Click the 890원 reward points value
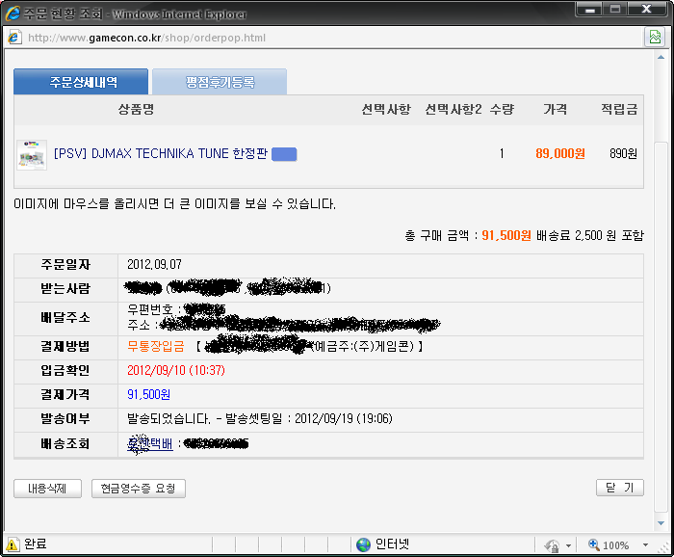This screenshot has width=674, height=557. click(x=623, y=153)
